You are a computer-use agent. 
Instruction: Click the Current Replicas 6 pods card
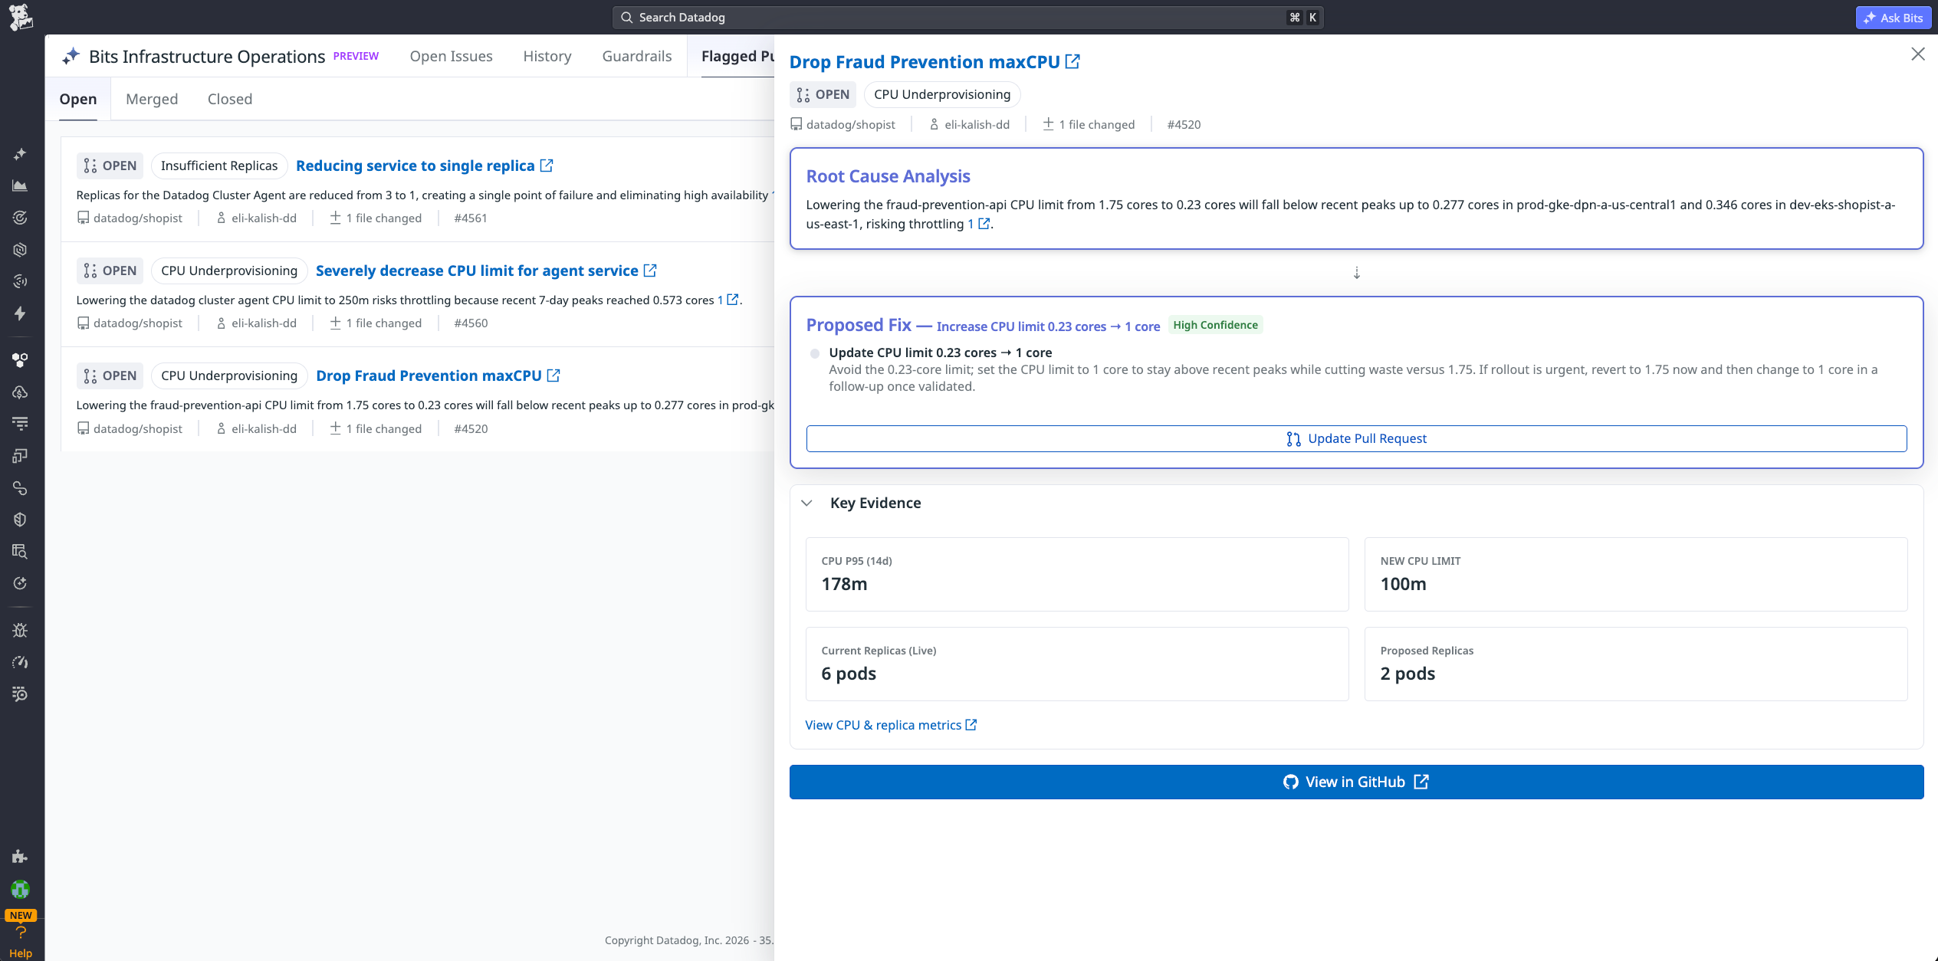click(1077, 664)
